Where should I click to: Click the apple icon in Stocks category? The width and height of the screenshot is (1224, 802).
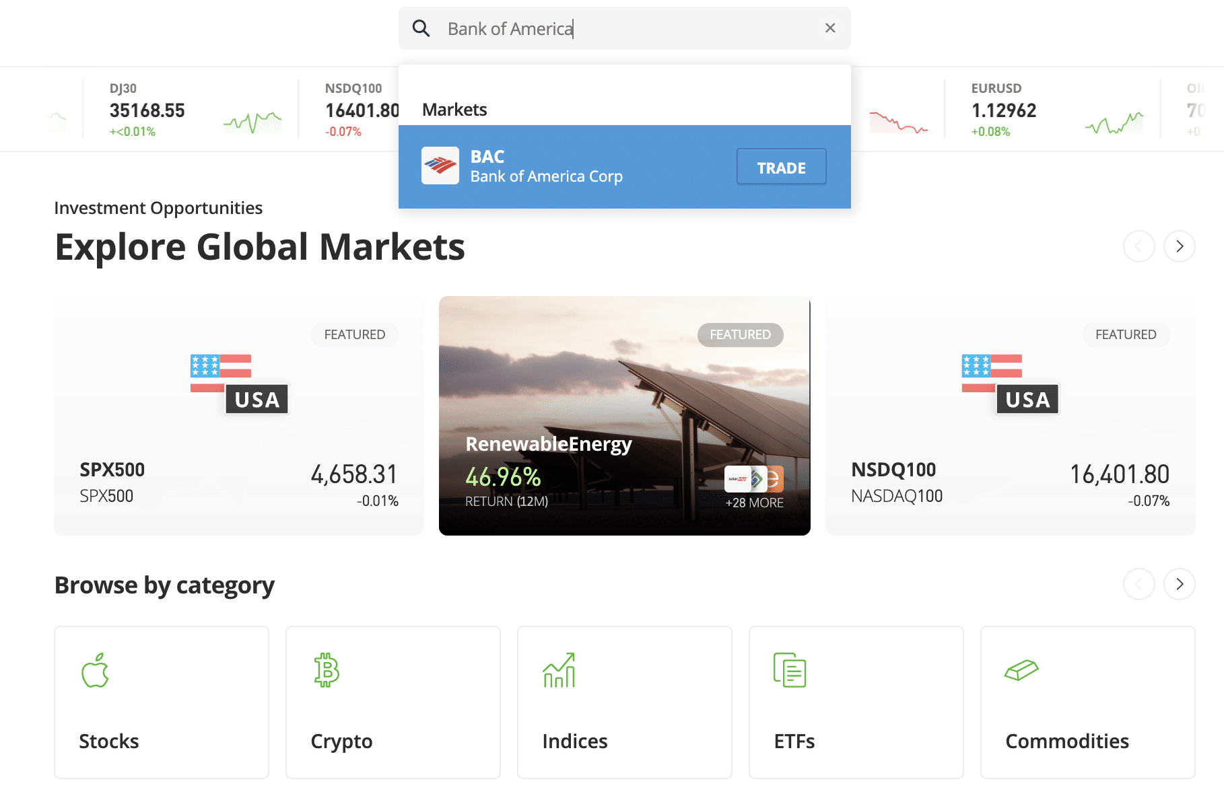click(x=95, y=670)
